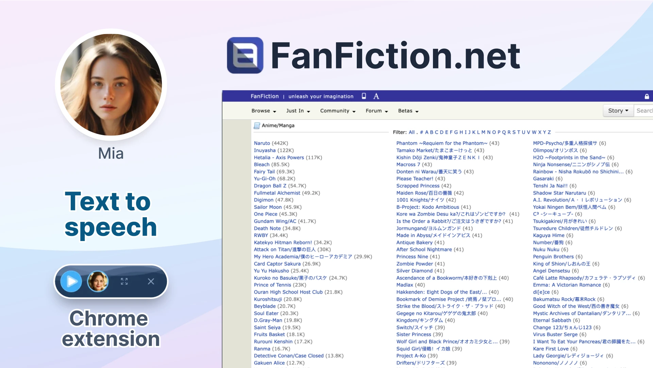Open the Sailor Moon link
653x368 pixels.
[x=268, y=207]
